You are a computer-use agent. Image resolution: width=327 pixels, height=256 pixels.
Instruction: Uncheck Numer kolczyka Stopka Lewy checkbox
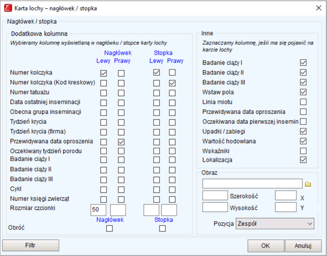click(x=157, y=72)
